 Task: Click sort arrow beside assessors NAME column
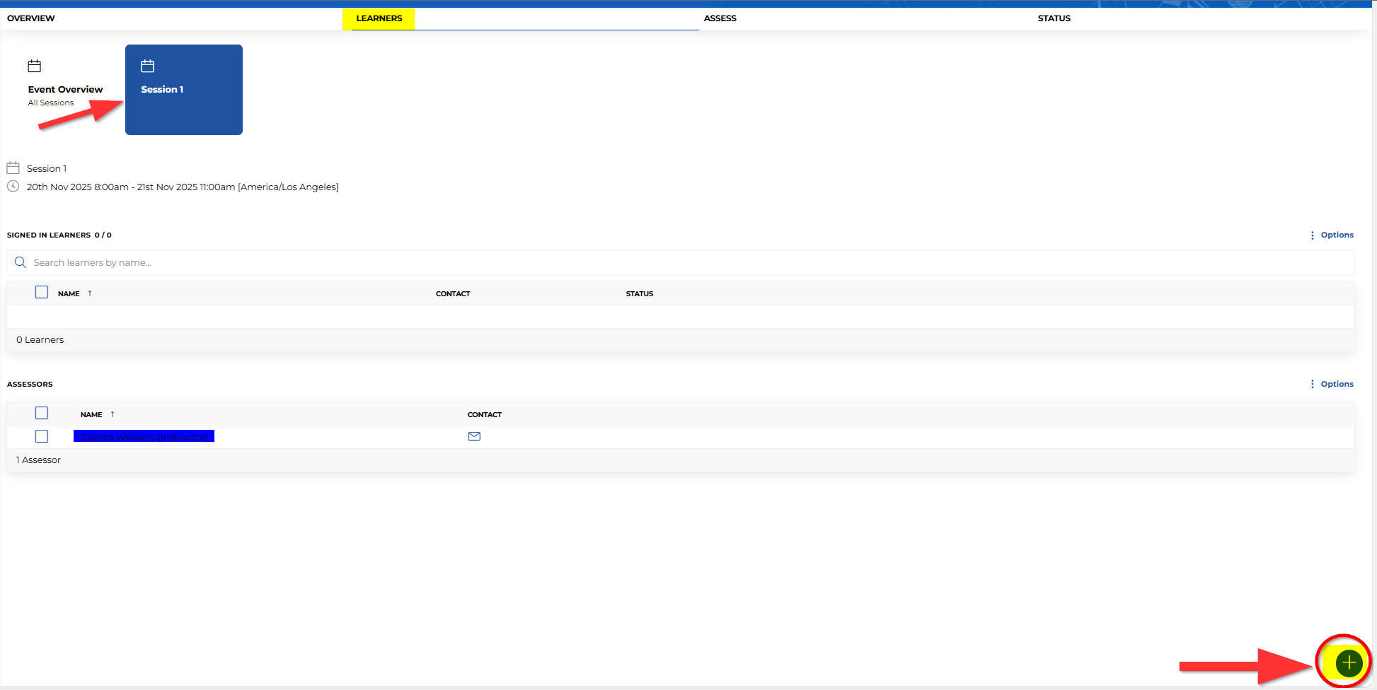point(113,414)
